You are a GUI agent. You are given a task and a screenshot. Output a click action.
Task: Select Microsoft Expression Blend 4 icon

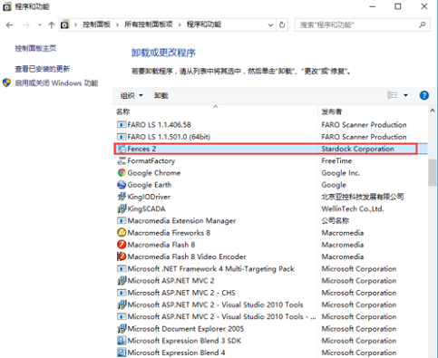point(122,353)
